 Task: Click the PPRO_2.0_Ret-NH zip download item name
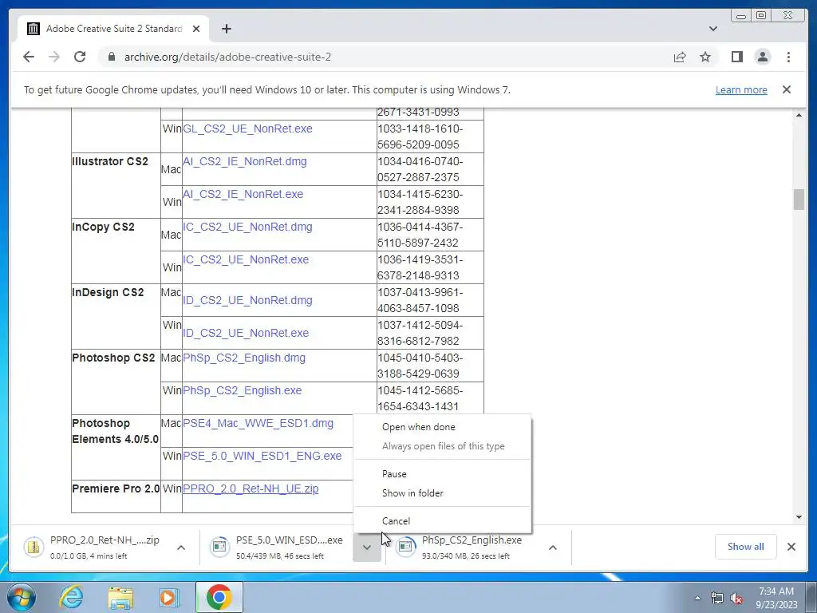[x=105, y=540]
